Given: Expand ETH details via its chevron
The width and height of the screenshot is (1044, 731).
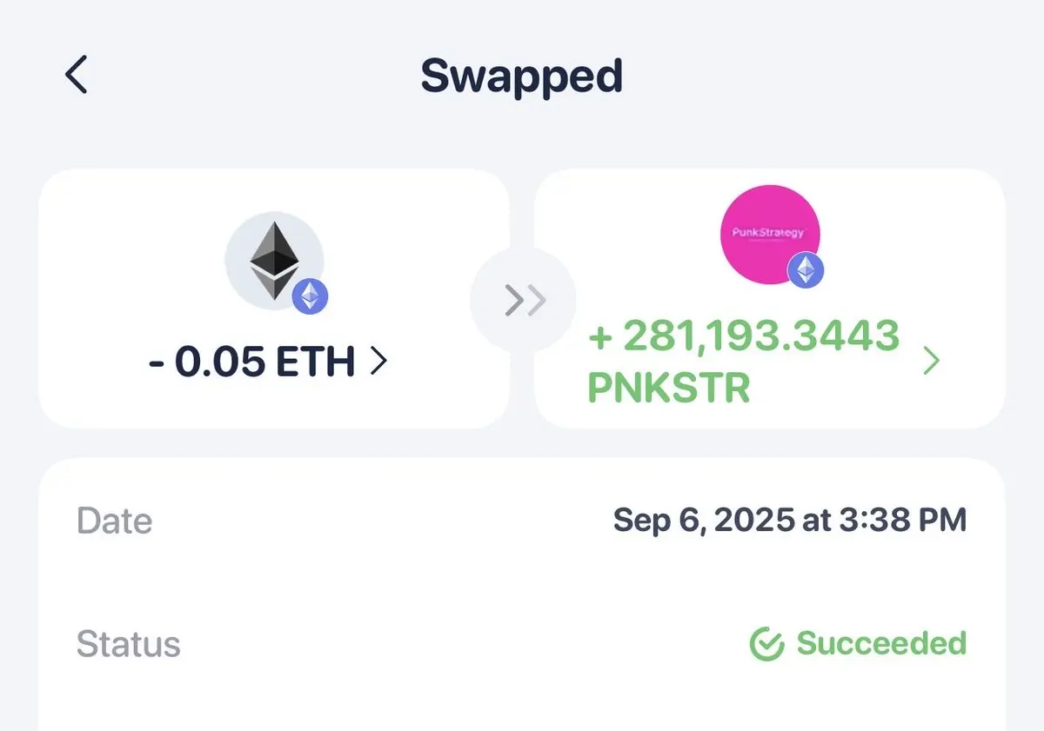Looking at the screenshot, I should click(x=378, y=362).
